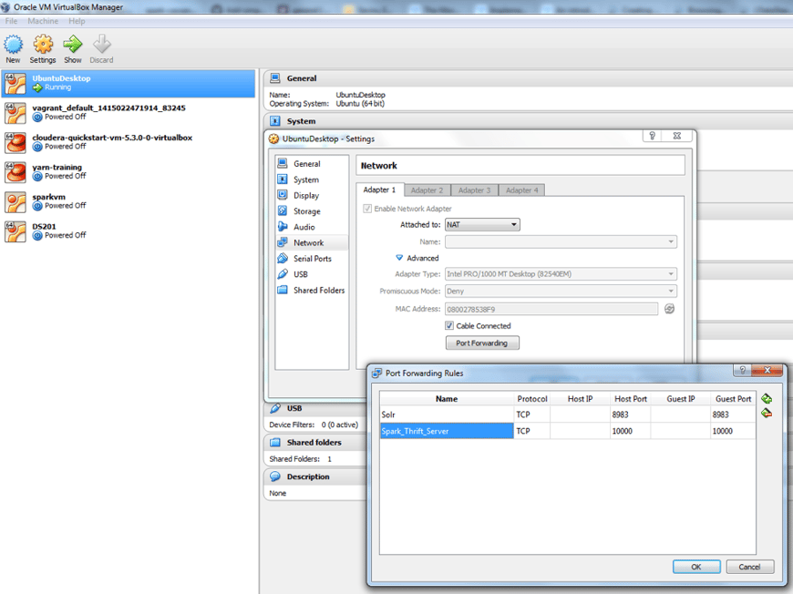Click the Guest IP column header
The height and width of the screenshot is (594, 793).
pos(681,398)
